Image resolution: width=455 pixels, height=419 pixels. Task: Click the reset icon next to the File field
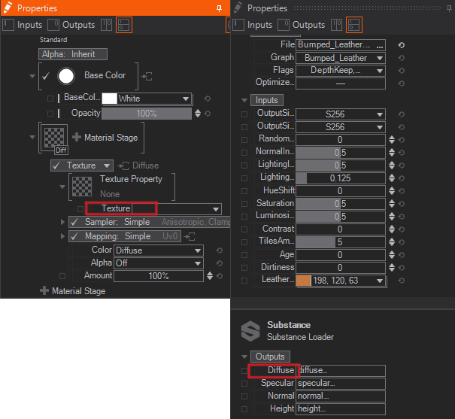coord(401,45)
